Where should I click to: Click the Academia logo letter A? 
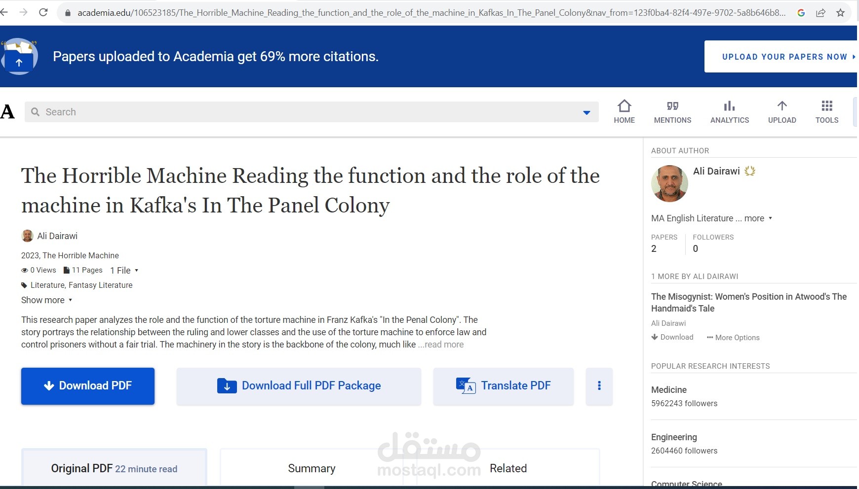[x=7, y=112]
